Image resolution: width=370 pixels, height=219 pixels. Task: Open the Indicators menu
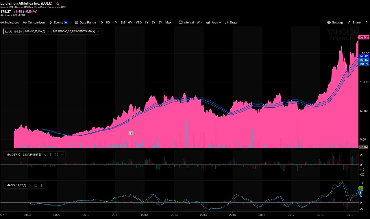tap(10, 23)
